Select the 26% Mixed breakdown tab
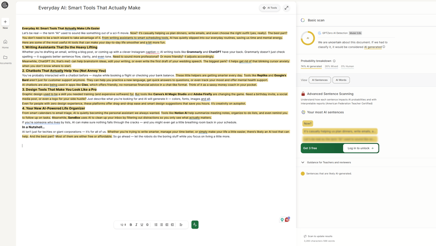 coord(331,66)
